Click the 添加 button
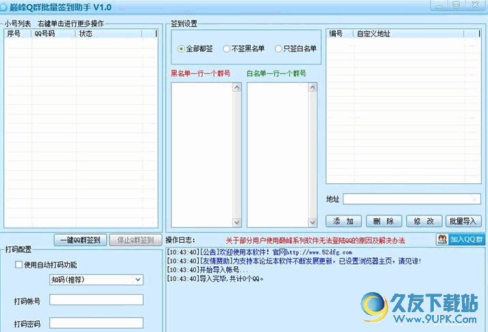 pos(343,221)
